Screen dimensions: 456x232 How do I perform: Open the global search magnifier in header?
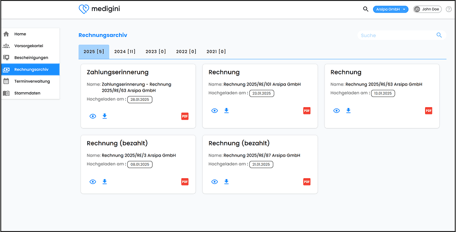point(365,9)
